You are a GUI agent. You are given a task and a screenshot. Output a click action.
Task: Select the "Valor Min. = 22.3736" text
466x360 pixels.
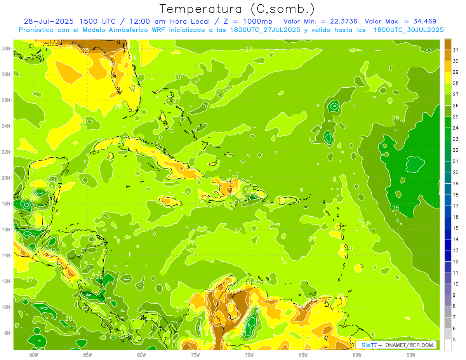[x=320, y=21]
